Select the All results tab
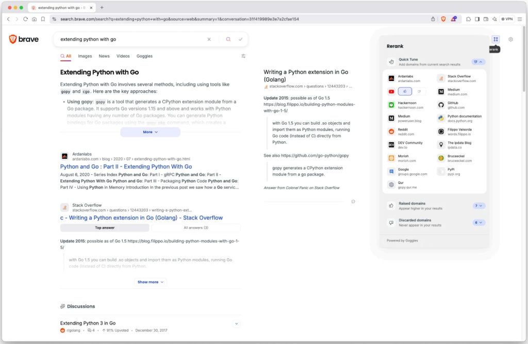528x344 pixels. (x=65, y=56)
